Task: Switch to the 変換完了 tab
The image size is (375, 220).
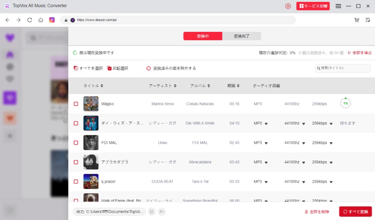Action: tap(241, 36)
